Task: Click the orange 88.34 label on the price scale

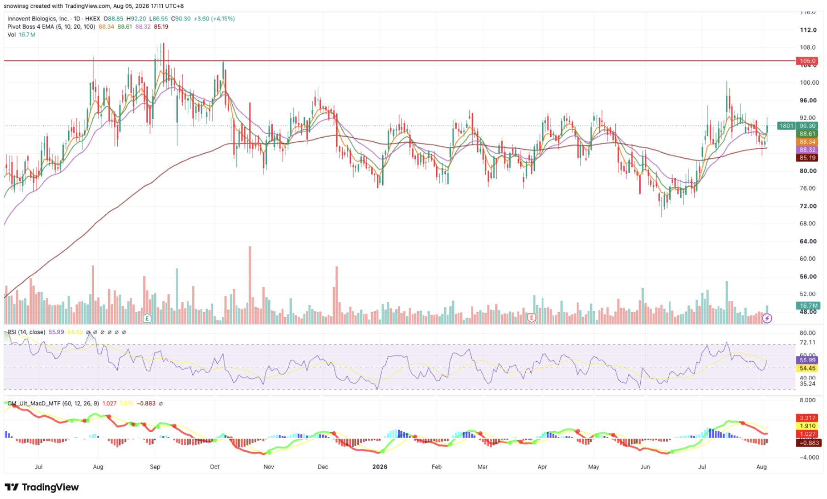Action: coord(807,142)
